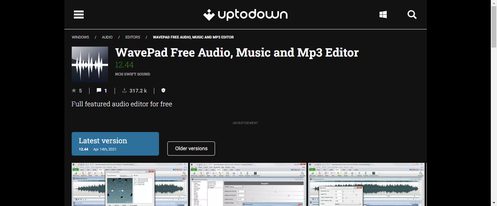Screen dimensions: 497x206
Task: Download the Latest version 12.44
Action: (115, 144)
